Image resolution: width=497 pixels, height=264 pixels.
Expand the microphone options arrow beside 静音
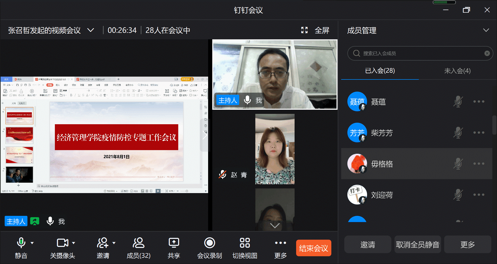[32, 243]
